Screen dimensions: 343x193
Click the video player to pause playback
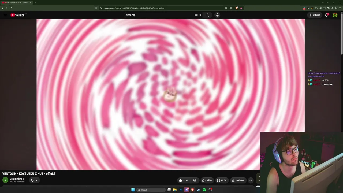point(170,94)
